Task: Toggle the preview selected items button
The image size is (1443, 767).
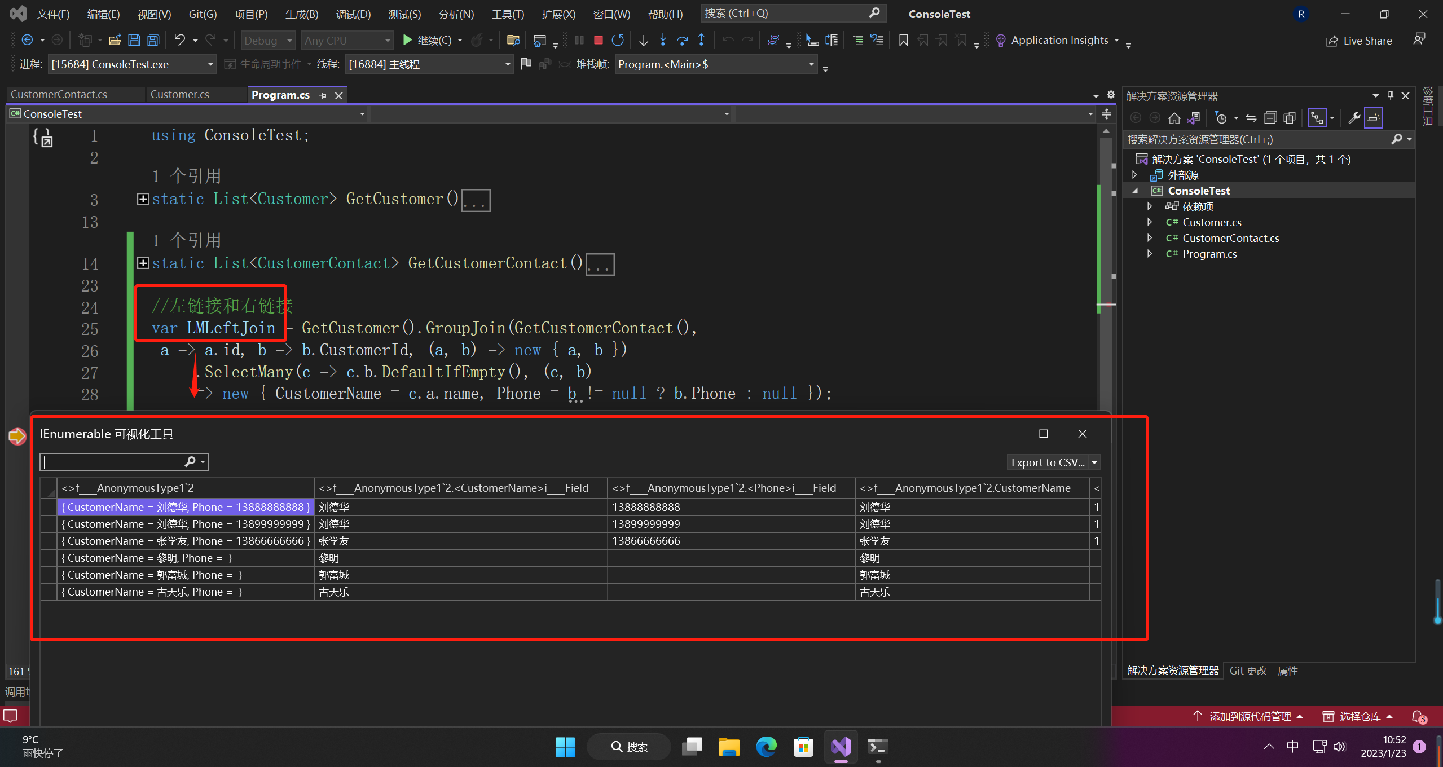Action: [1374, 118]
